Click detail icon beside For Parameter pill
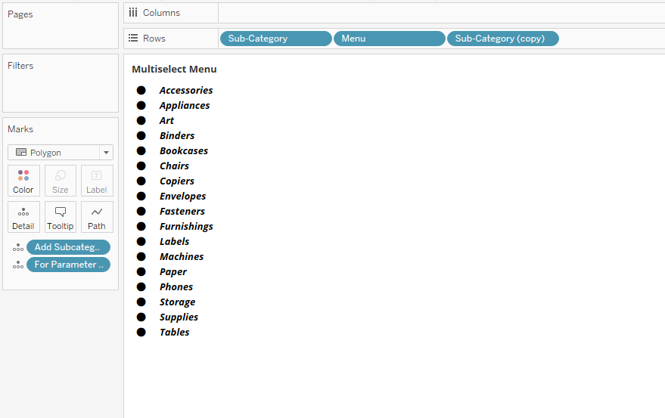665x418 pixels. (x=18, y=265)
